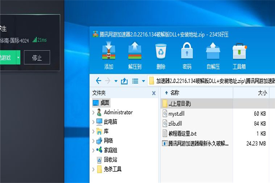Go back with the left arrow

(x=99, y=81)
